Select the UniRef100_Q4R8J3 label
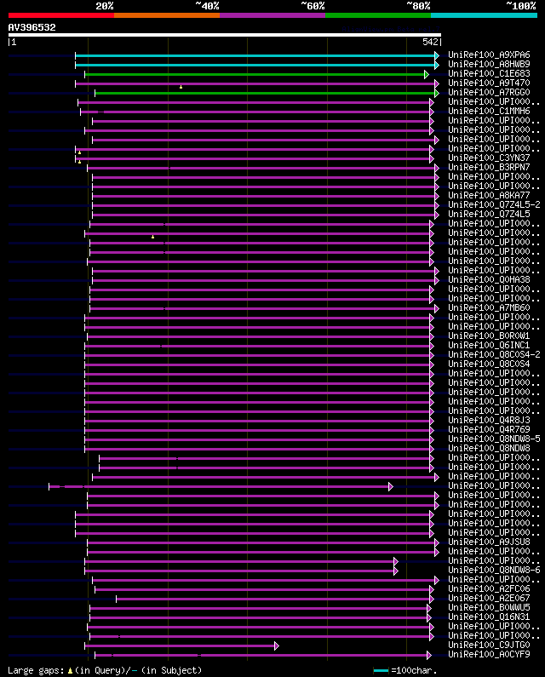The height and width of the screenshot is (677, 545). pyautogui.click(x=489, y=420)
